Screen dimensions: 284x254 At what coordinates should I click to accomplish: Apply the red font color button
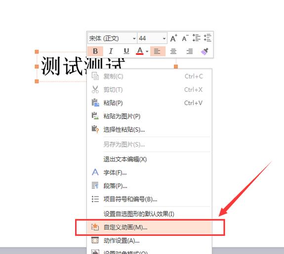coord(140,51)
